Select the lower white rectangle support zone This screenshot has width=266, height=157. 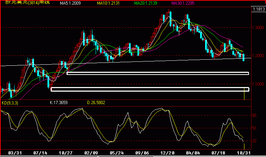point(150,89)
